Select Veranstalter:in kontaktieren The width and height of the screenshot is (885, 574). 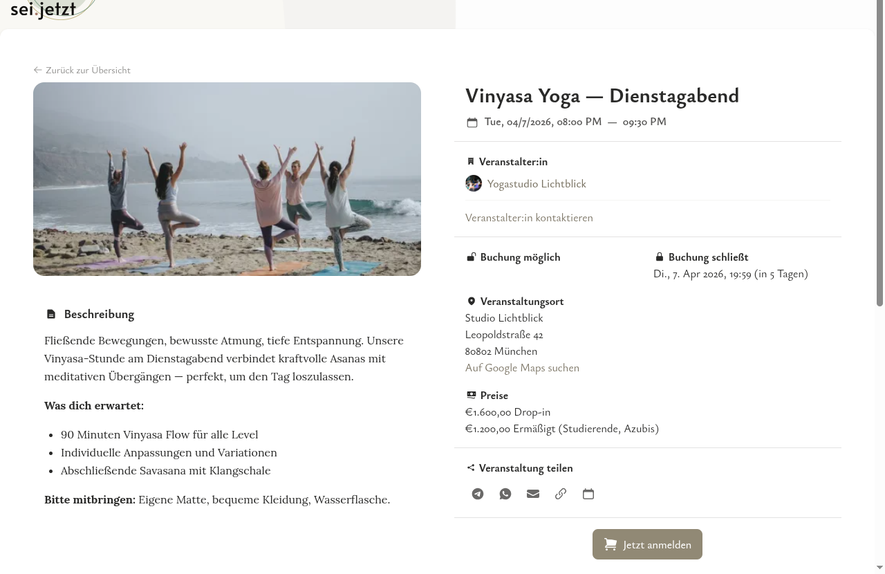point(529,218)
